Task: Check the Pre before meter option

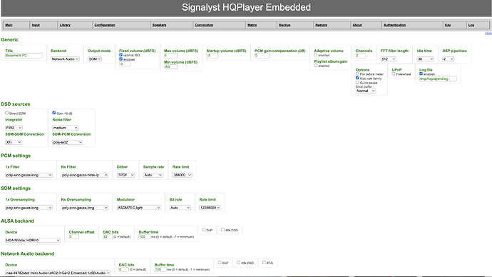Action: click(x=357, y=74)
